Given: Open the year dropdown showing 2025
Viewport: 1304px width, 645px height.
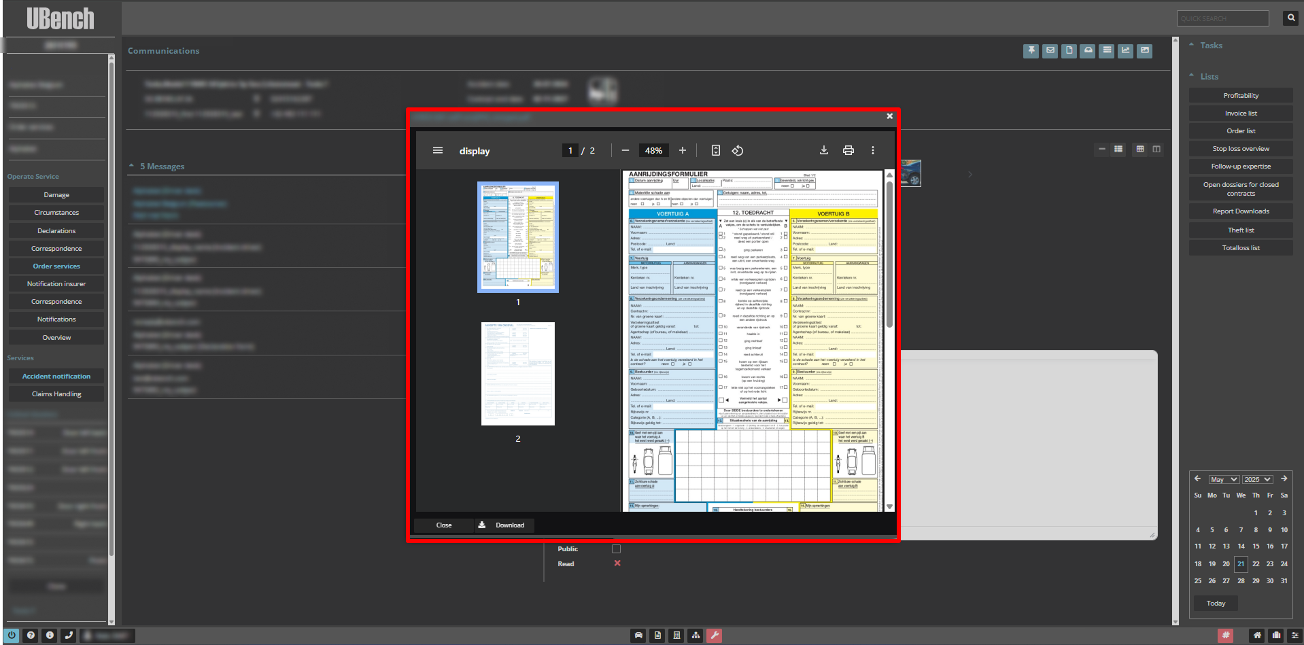Looking at the screenshot, I should [1257, 479].
